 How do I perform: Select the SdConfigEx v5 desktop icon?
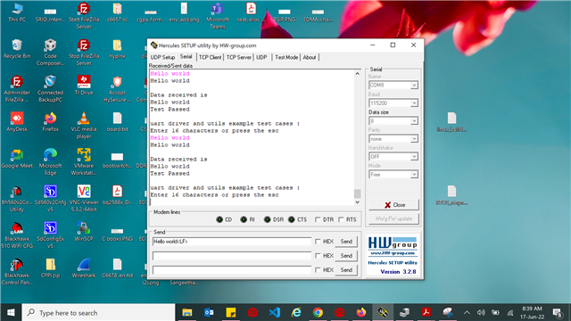tap(50, 235)
